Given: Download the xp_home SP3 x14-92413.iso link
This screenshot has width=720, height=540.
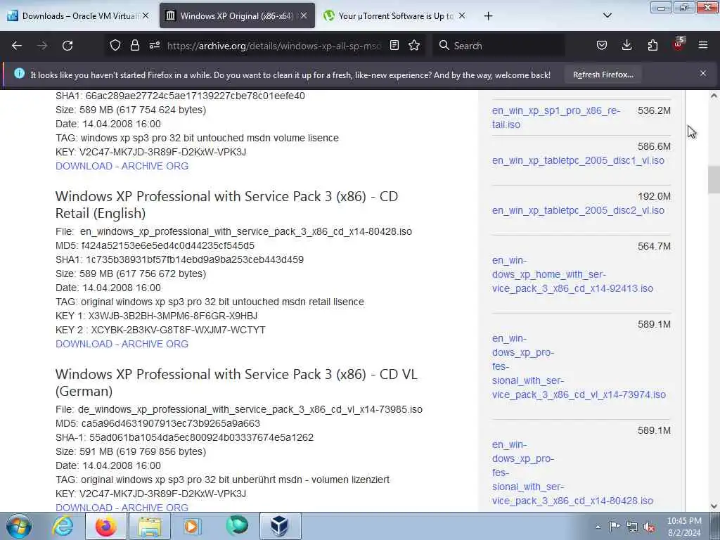Looking at the screenshot, I should tap(572, 274).
